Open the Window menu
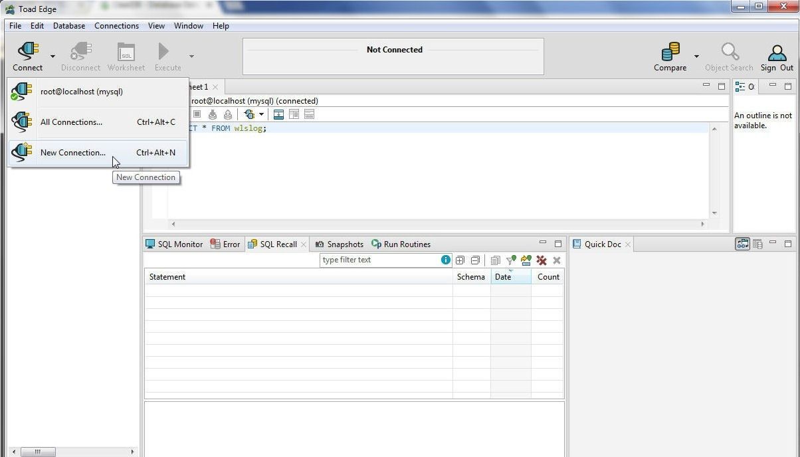The height and width of the screenshot is (457, 800). 189,26
